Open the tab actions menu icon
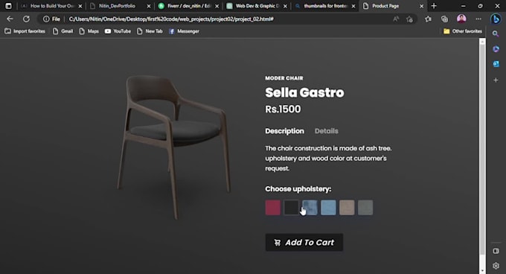 pyautogui.click(x=8, y=6)
